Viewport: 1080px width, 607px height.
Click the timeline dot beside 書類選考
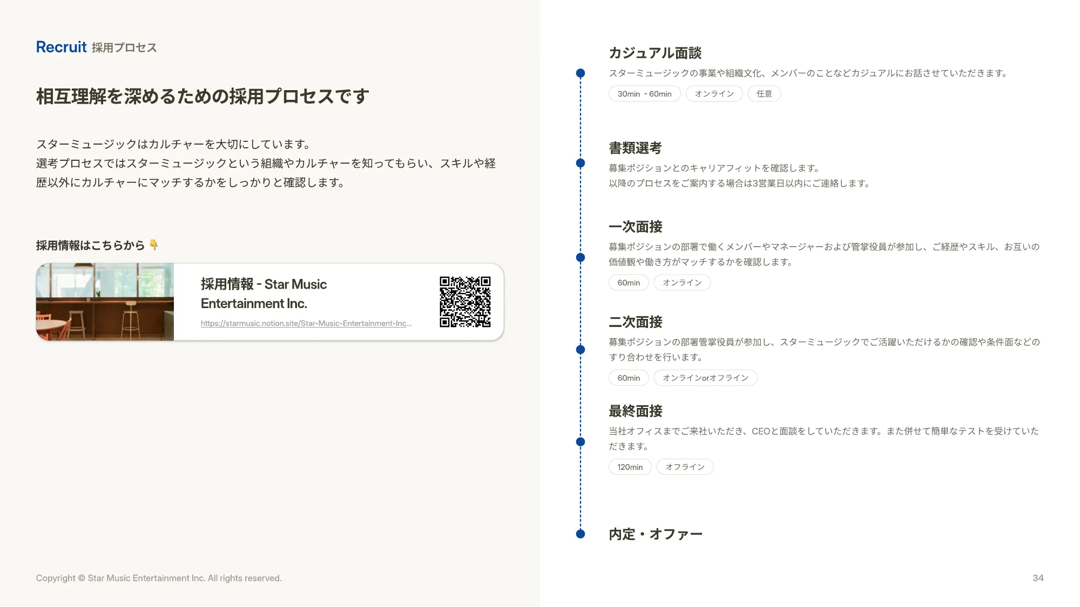click(580, 163)
